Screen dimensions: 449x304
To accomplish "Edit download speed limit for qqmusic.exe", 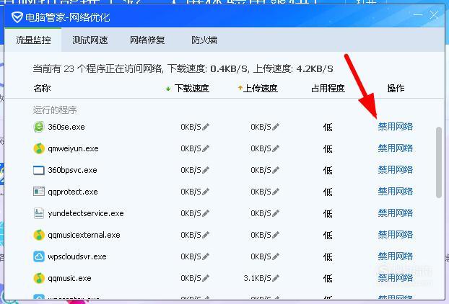I will click(206, 278).
